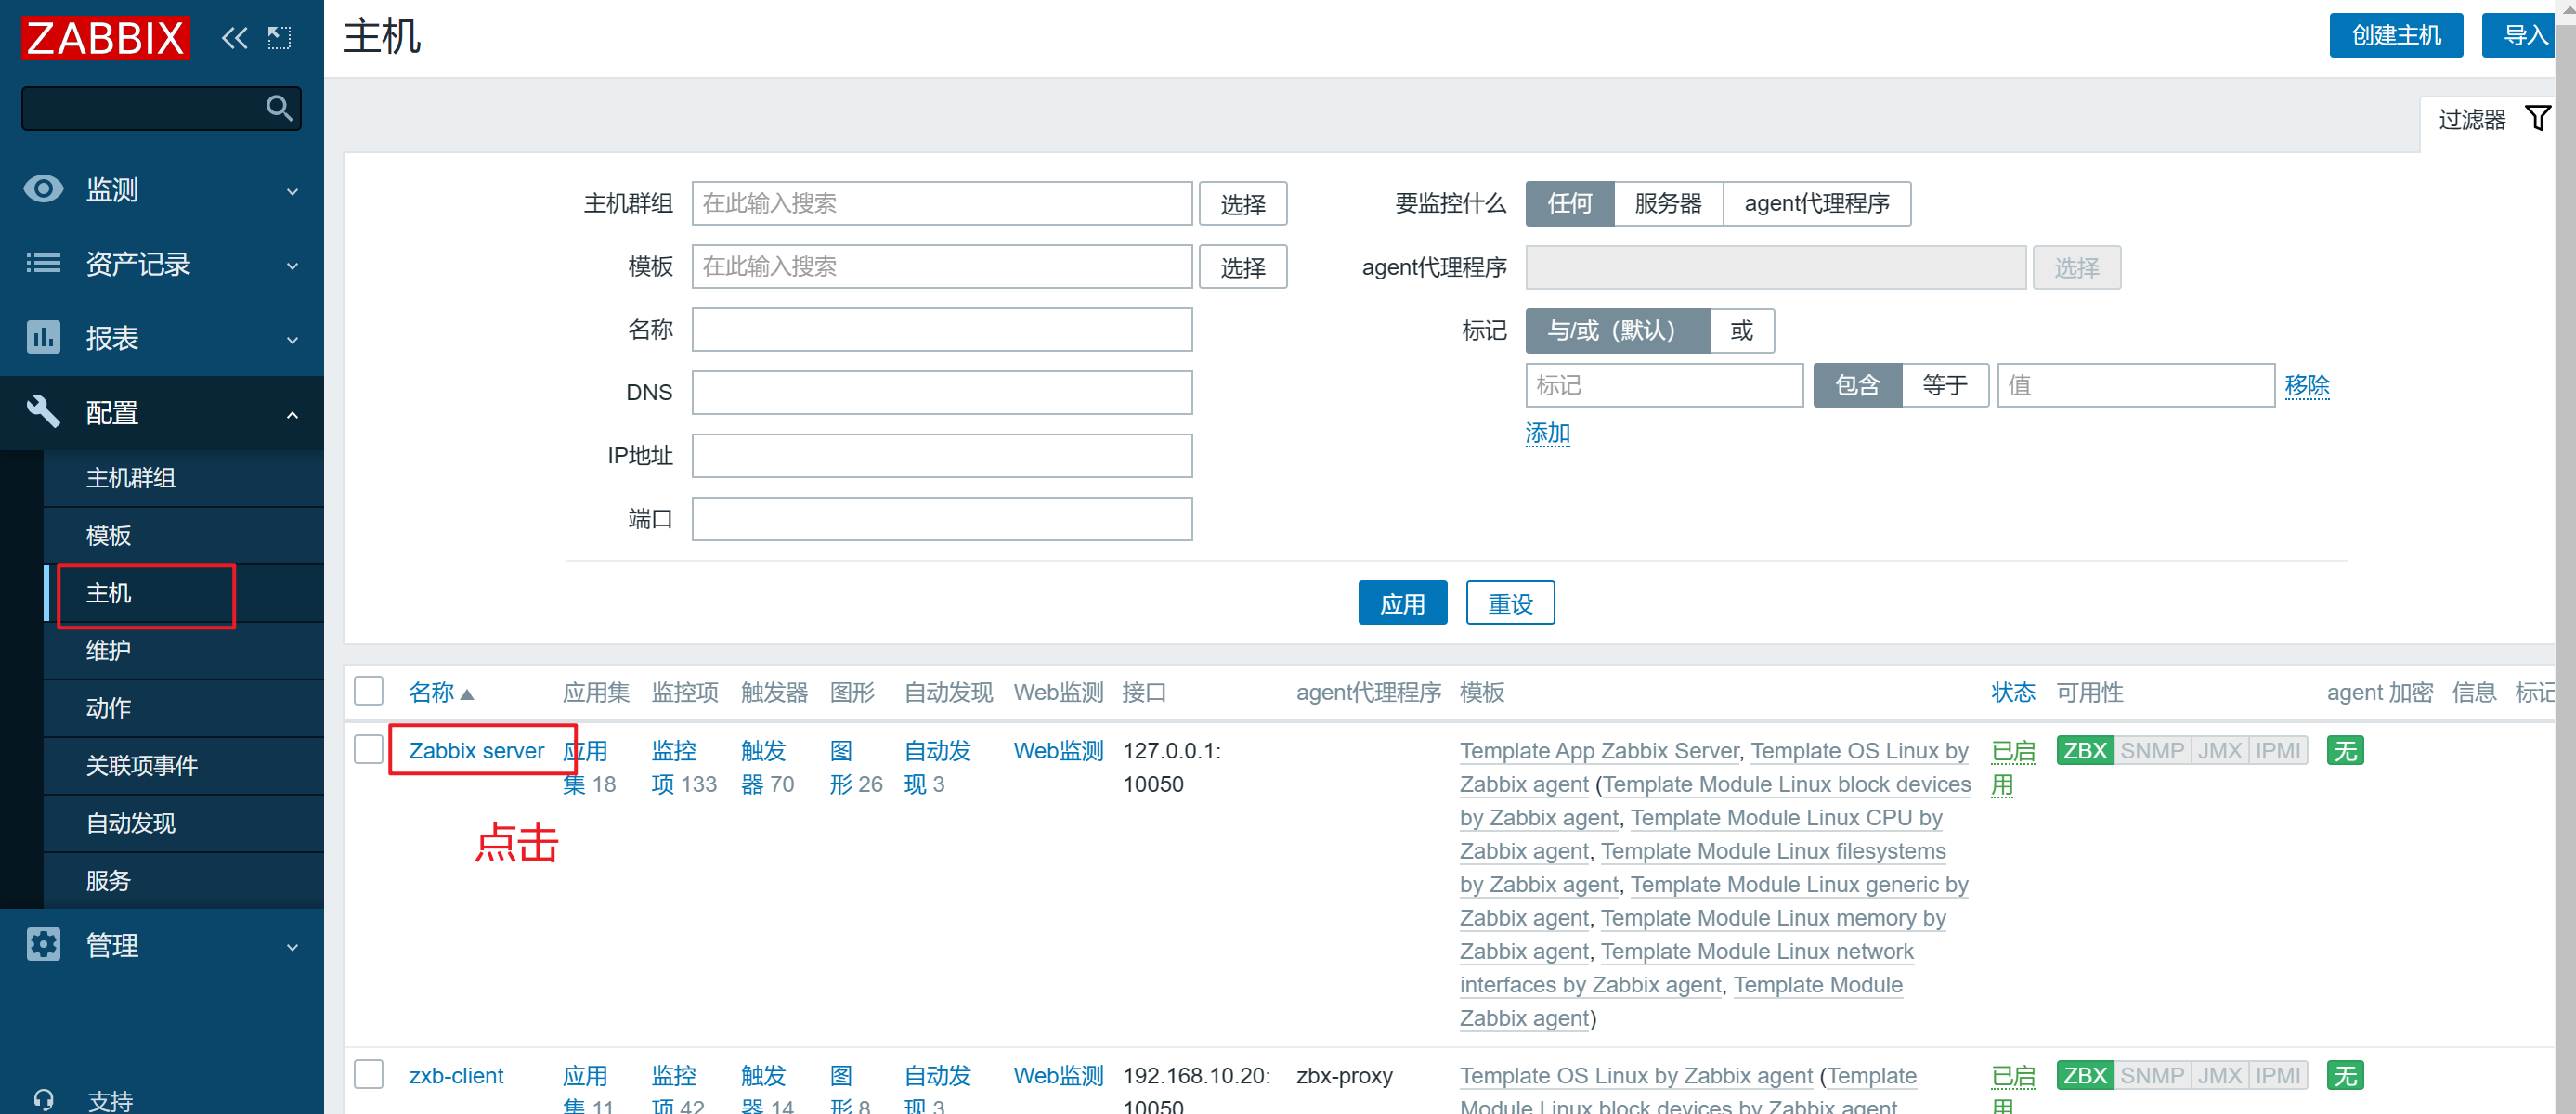Screen dimensions: 2576x1114
Task: Click JMX badge for Zabbix server
Action: coord(2220,751)
